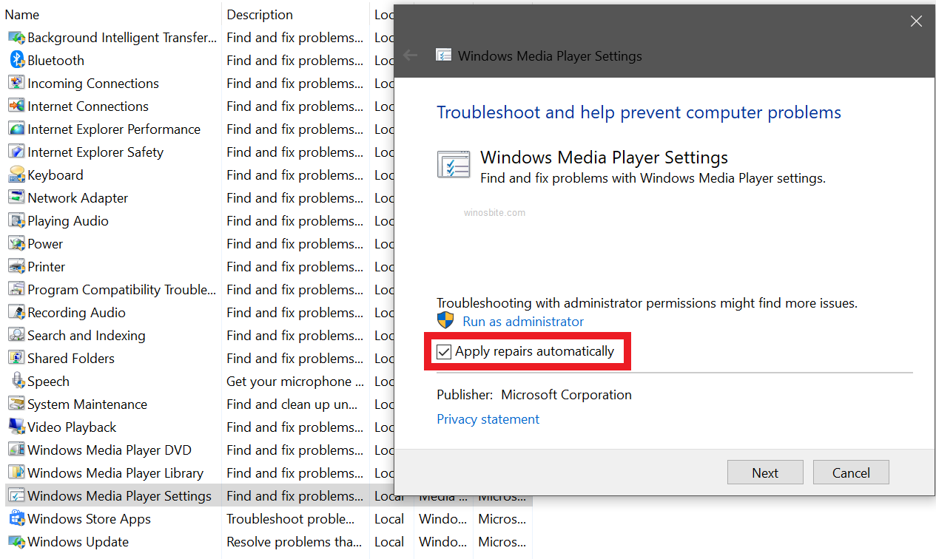Click the UAC shield next to Run as administrator
The height and width of the screenshot is (559, 936).
click(x=445, y=320)
